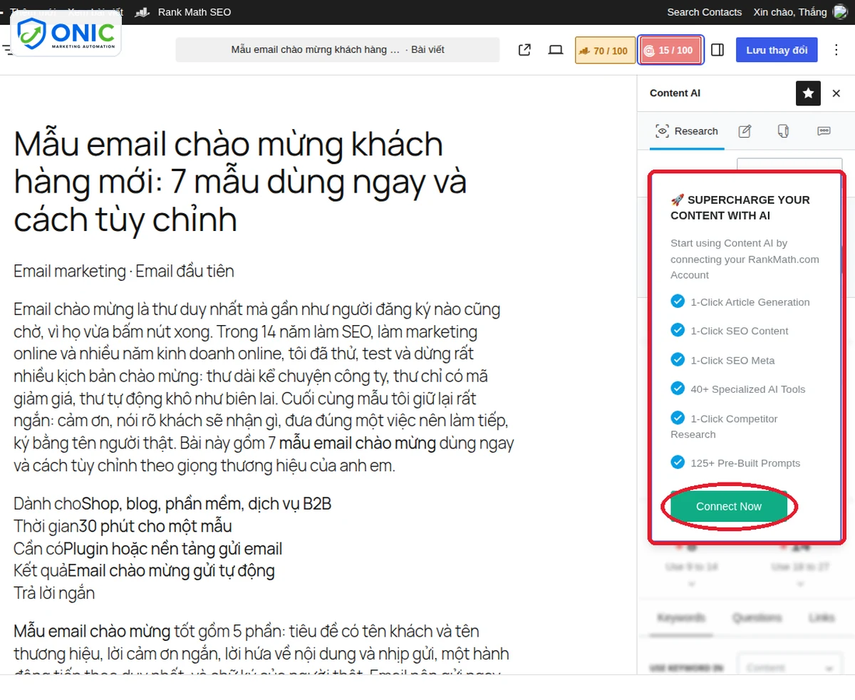Click the line Cần có Plugin hoặc nền tảng

[x=148, y=549]
